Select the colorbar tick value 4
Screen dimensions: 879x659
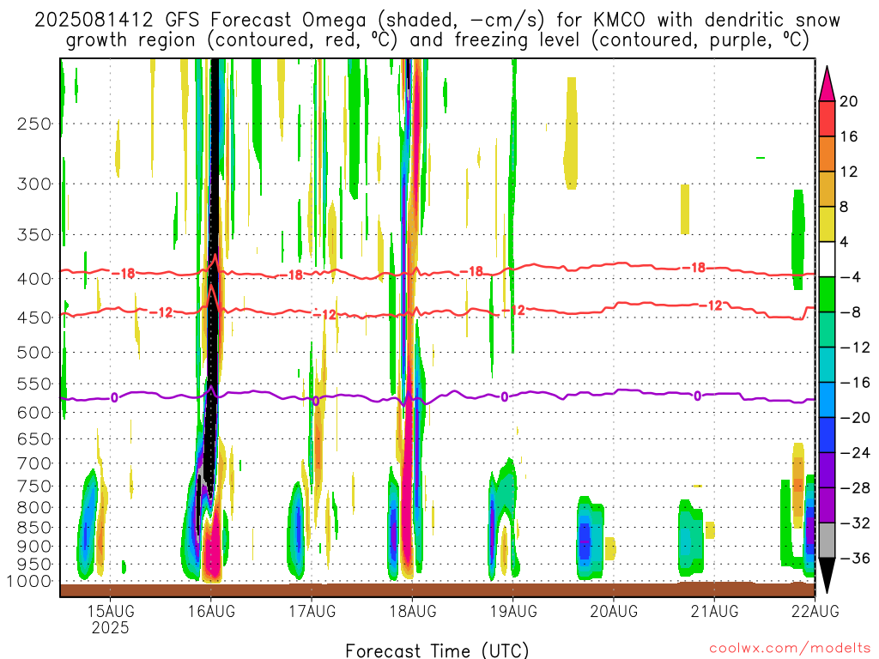[845, 242]
